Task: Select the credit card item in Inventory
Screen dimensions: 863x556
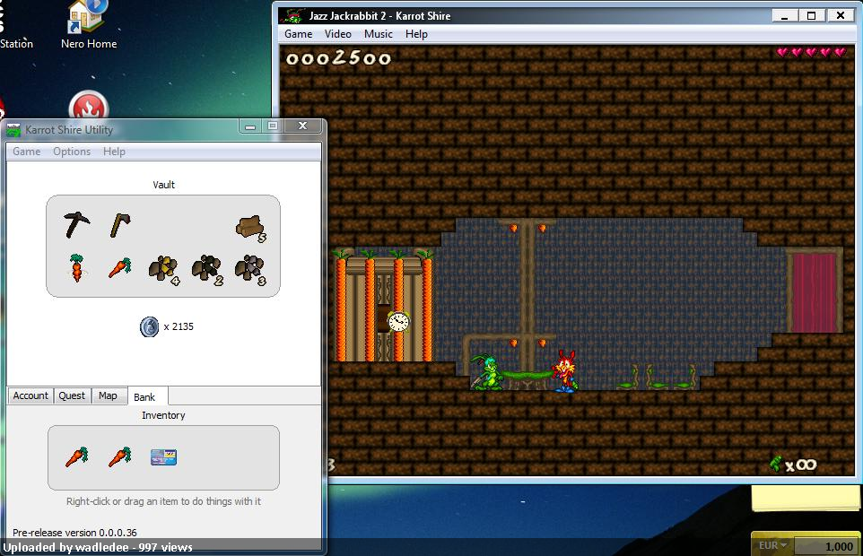Action: tap(163, 457)
